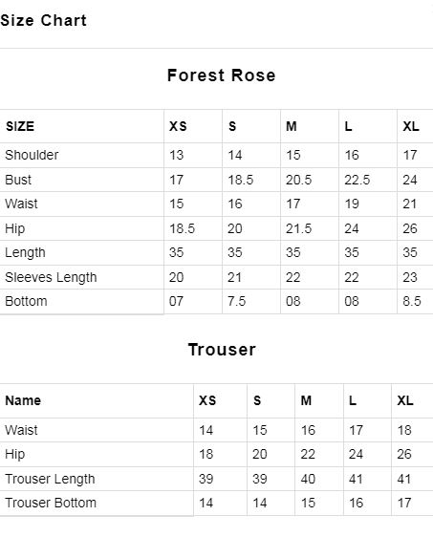Click the XL column header in Forest Rose table
The height and width of the screenshot is (537, 433).
coord(411,126)
